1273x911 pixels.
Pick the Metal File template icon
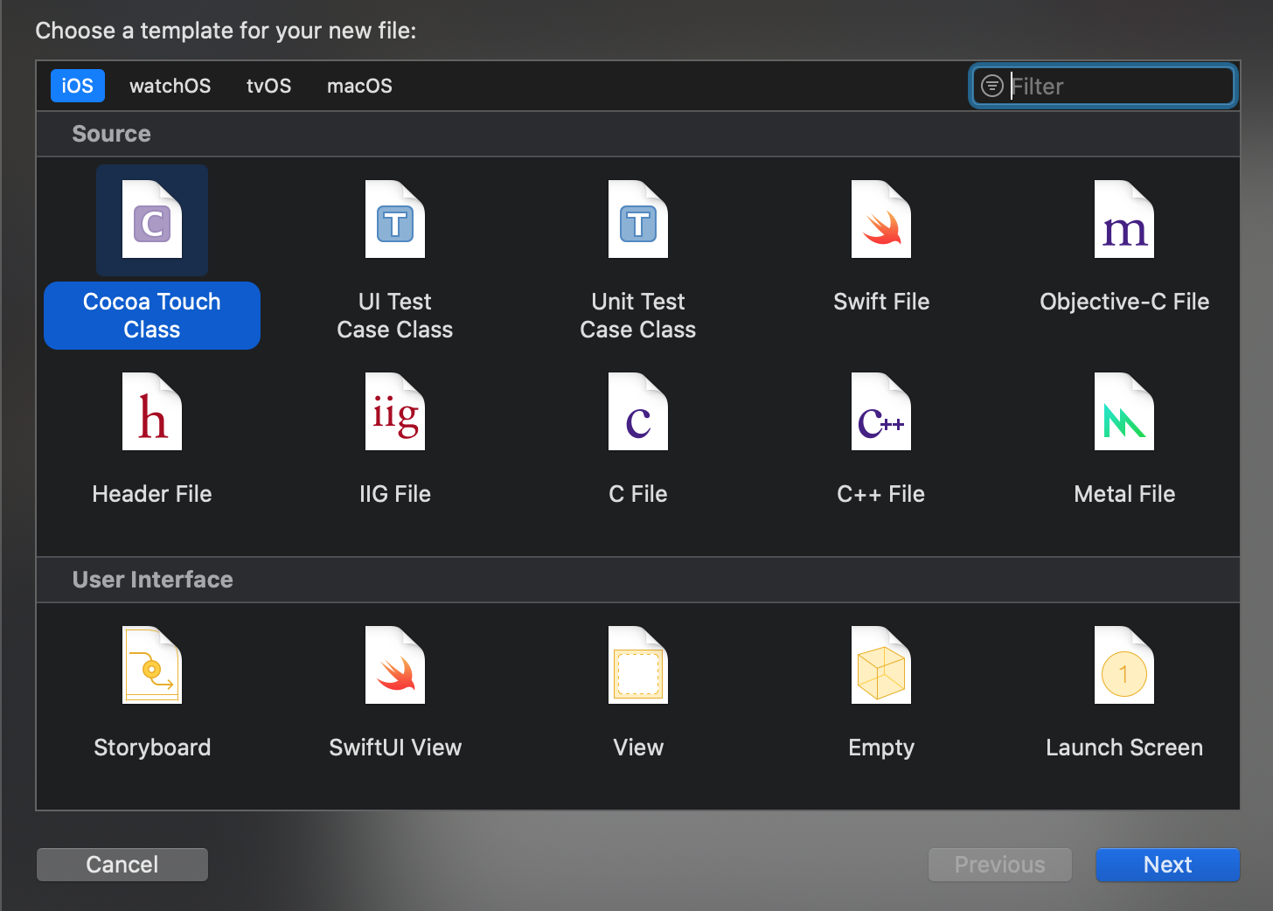click(1124, 412)
